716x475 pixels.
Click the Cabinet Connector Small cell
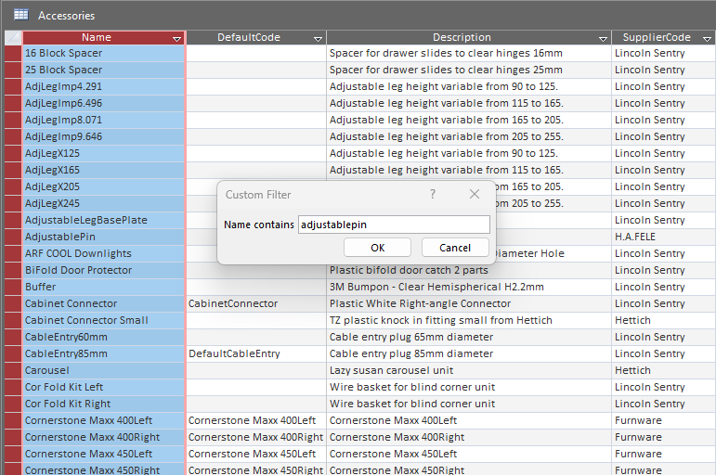(x=103, y=320)
